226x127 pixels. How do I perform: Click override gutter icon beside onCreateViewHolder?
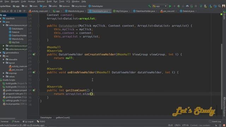(34, 54)
